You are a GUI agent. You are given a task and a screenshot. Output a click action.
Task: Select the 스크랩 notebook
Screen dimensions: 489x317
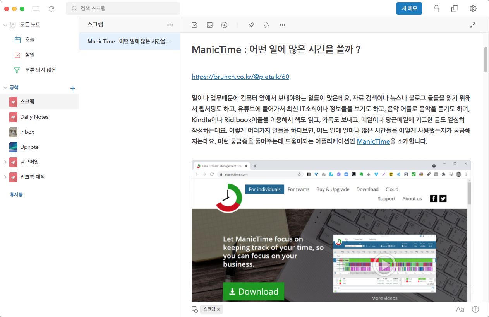pyautogui.click(x=39, y=102)
